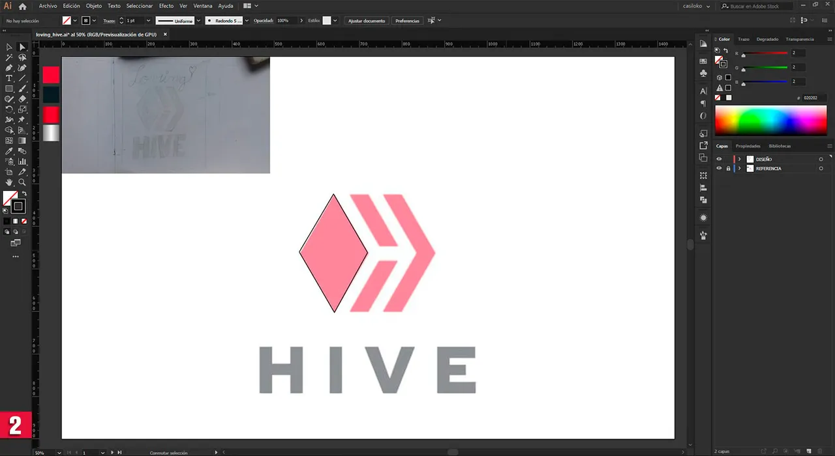The width and height of the screenshot is (835, 456).
Task: Select the Rectangle tool
Action: 9,89
